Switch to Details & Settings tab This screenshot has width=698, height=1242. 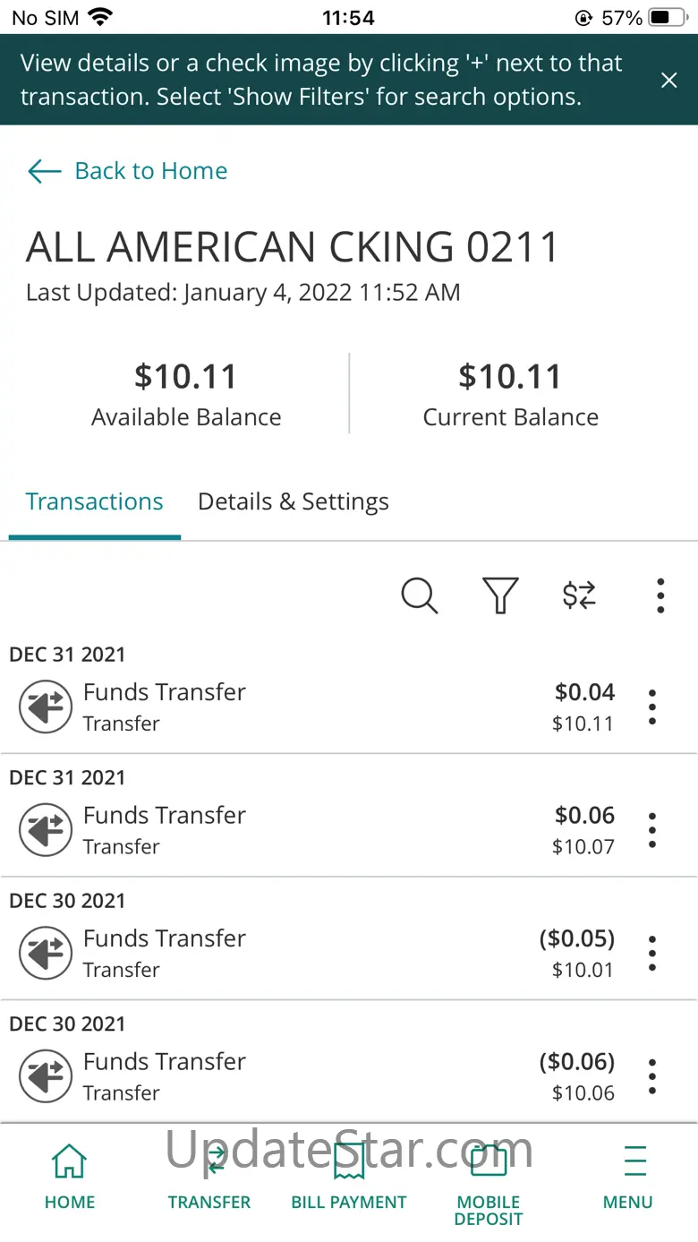[x=293, y=501]
